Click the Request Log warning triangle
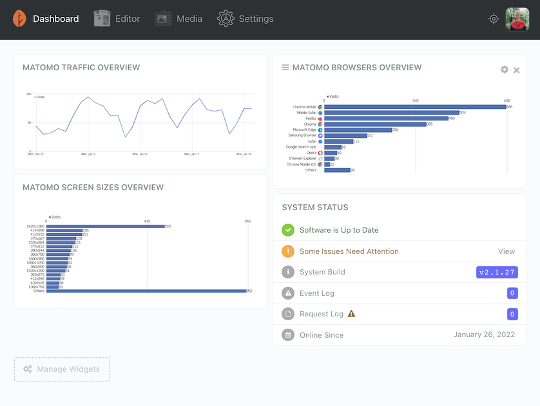540x406 pixels. (x=351, y=314)
